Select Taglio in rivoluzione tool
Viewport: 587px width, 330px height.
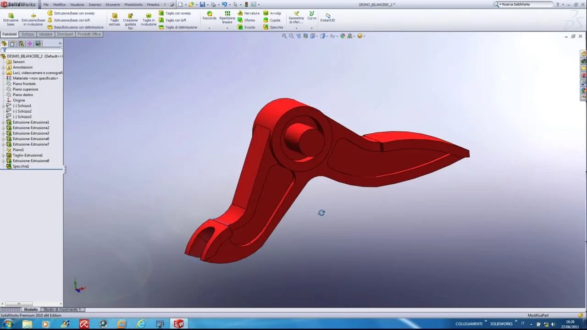[x=149, y=19]
